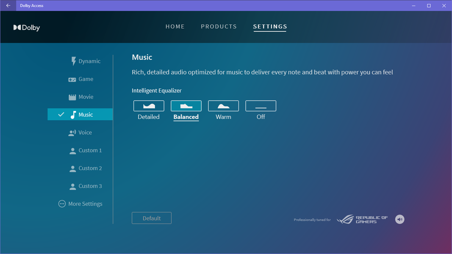Click the Music heading text

pos(142,57)
